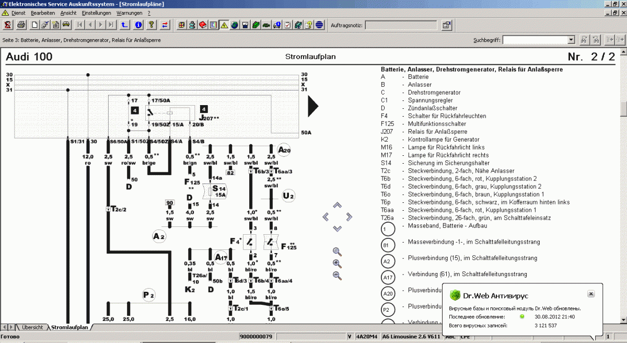Expand the Suchbegriff dropdown arrow
Viewport: 627px width, 343px height.
coord(571,40)
